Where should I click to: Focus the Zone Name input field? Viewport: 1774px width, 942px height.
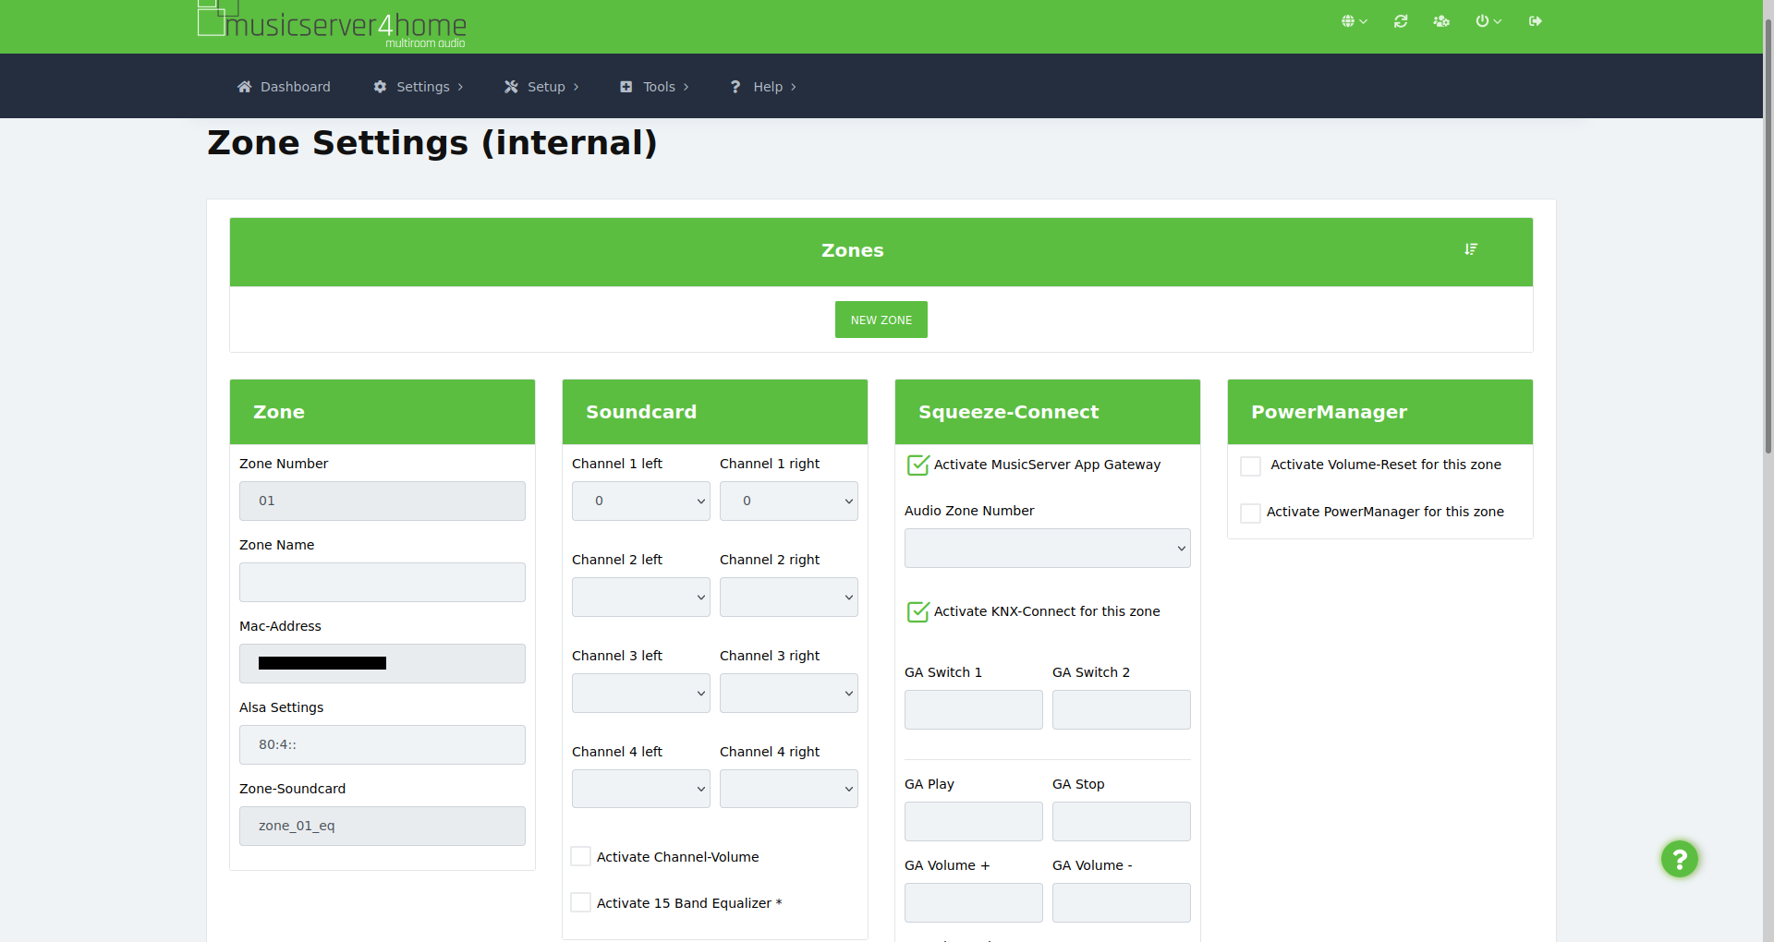pos(382,583)
